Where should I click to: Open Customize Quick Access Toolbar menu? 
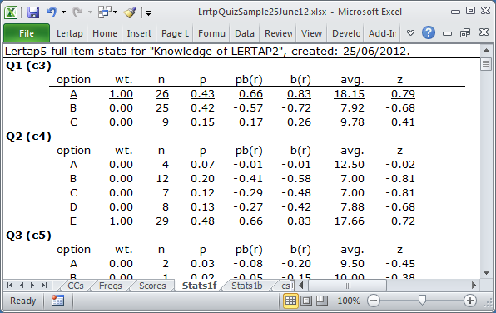click(x=148, y=13)
